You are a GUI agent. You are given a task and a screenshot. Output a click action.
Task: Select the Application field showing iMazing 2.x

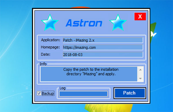click(103, 40)
